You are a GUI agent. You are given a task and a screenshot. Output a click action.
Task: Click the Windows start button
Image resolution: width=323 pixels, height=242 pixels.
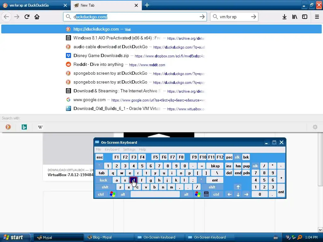click(15, 237)
